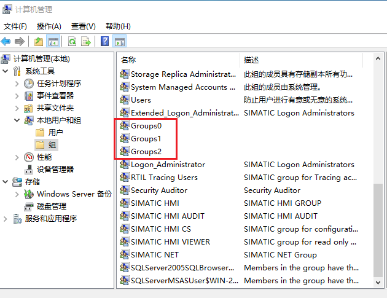Screen dimensions: 387x298
Task: Click the Groups1 group icon
Action: (x=125, y=139)
